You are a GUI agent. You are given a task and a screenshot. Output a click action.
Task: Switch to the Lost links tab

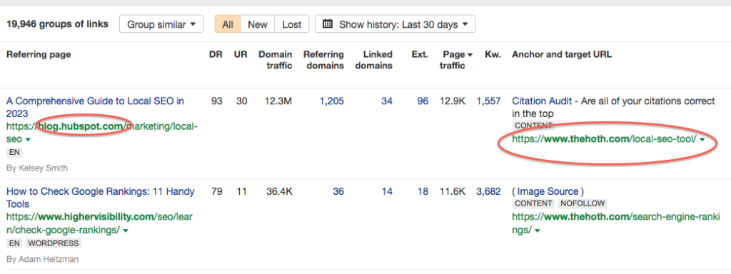(292, 24)
